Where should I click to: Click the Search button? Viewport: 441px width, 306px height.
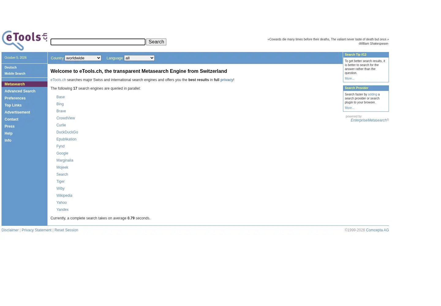coord(156,42)
